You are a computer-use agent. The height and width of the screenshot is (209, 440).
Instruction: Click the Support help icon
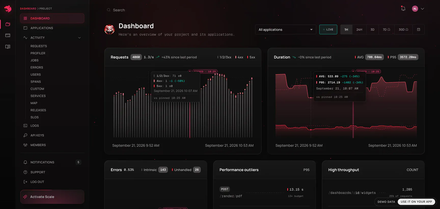point(25,172)
